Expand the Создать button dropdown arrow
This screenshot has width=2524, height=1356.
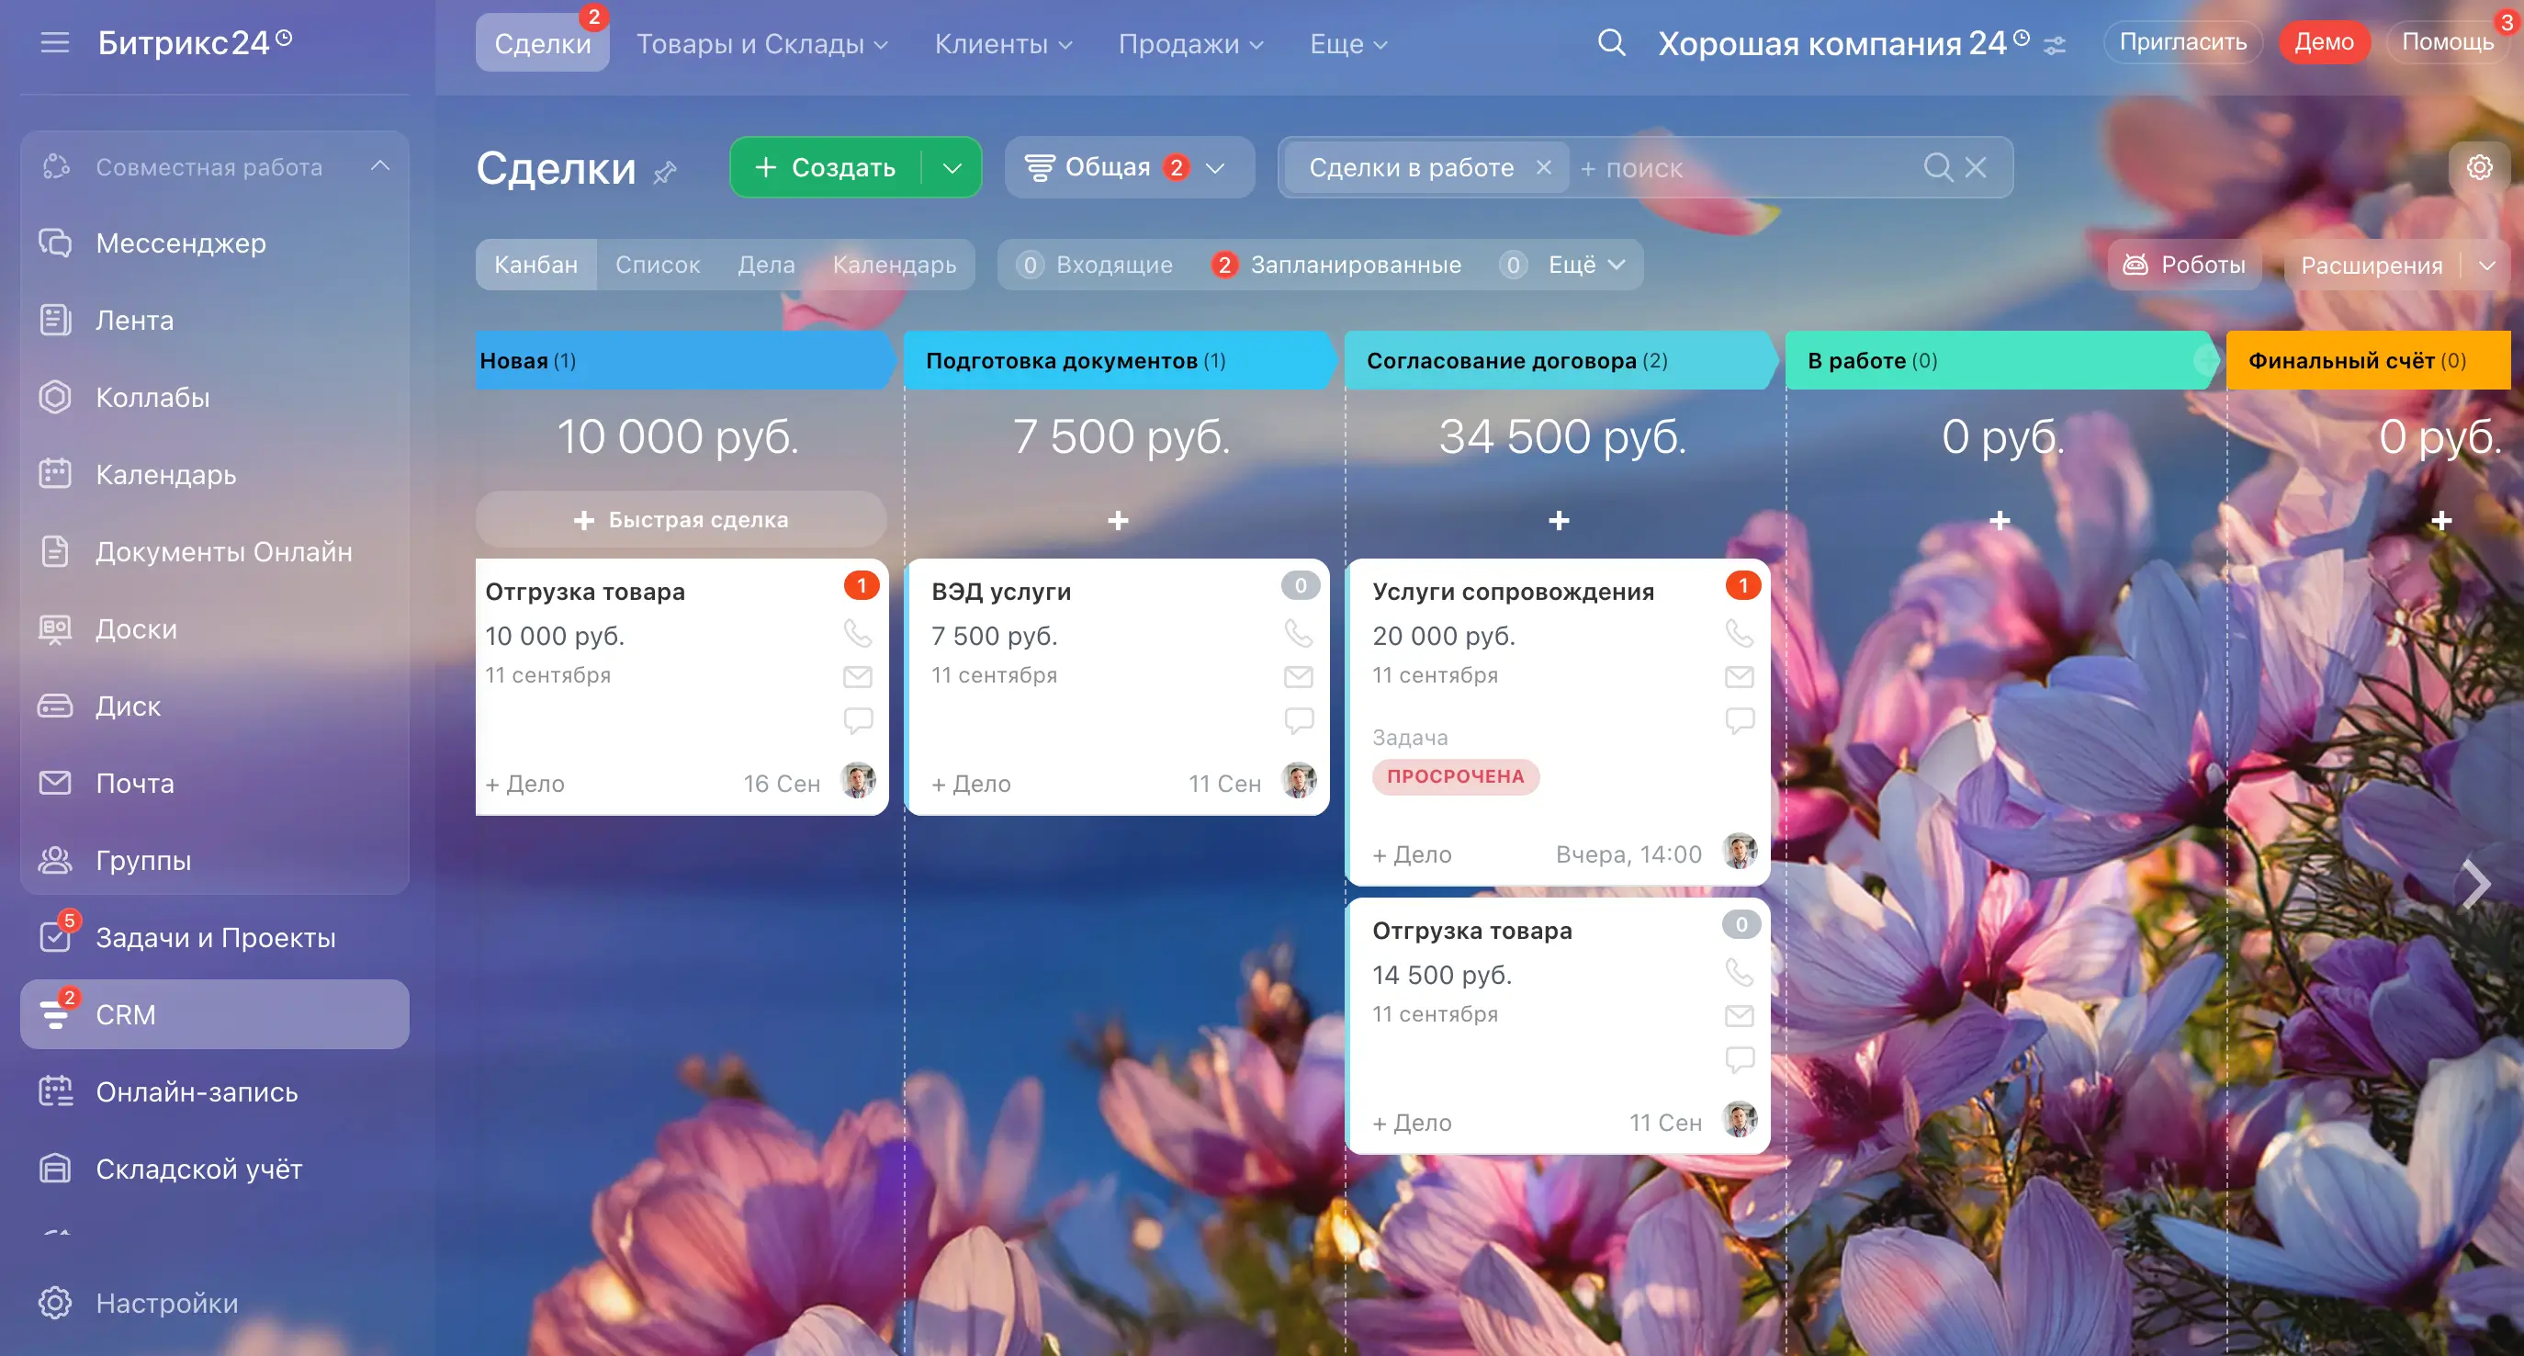click(952, 167)
